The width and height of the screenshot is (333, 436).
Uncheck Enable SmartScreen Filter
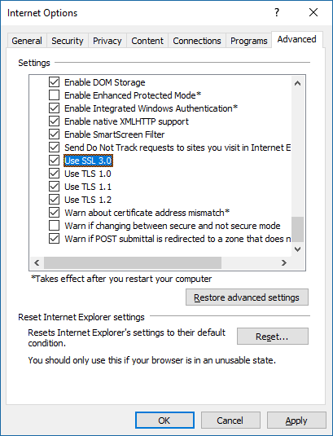click(55, 134)
